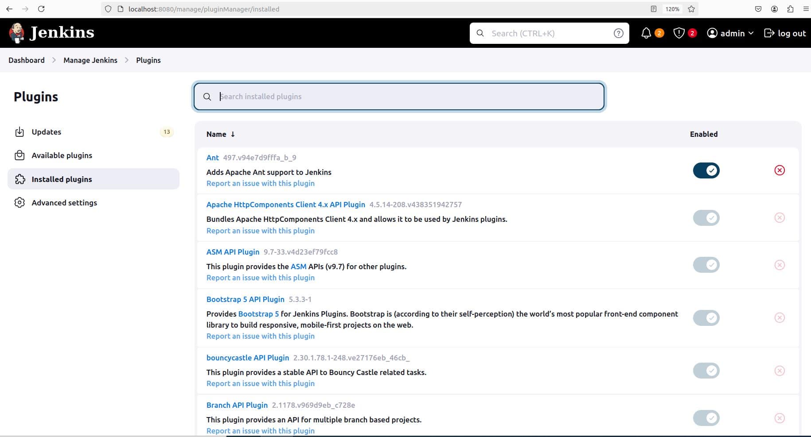
Task: Click the Bootstrap 5 link in description
Action: (x=259, y=314)
